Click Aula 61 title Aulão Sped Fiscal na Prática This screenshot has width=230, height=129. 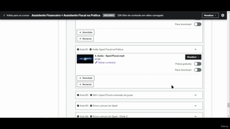coord(108,49)
